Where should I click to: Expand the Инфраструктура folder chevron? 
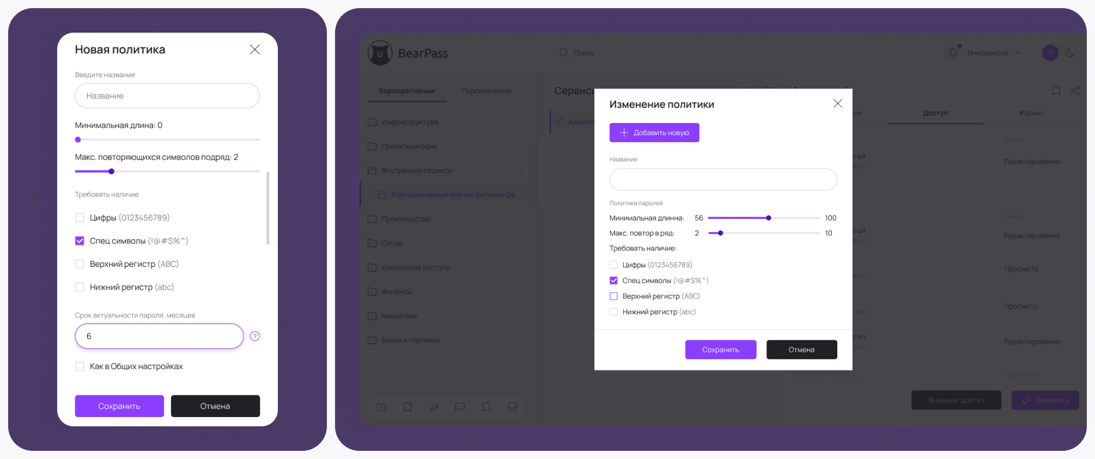click(521, 122)
